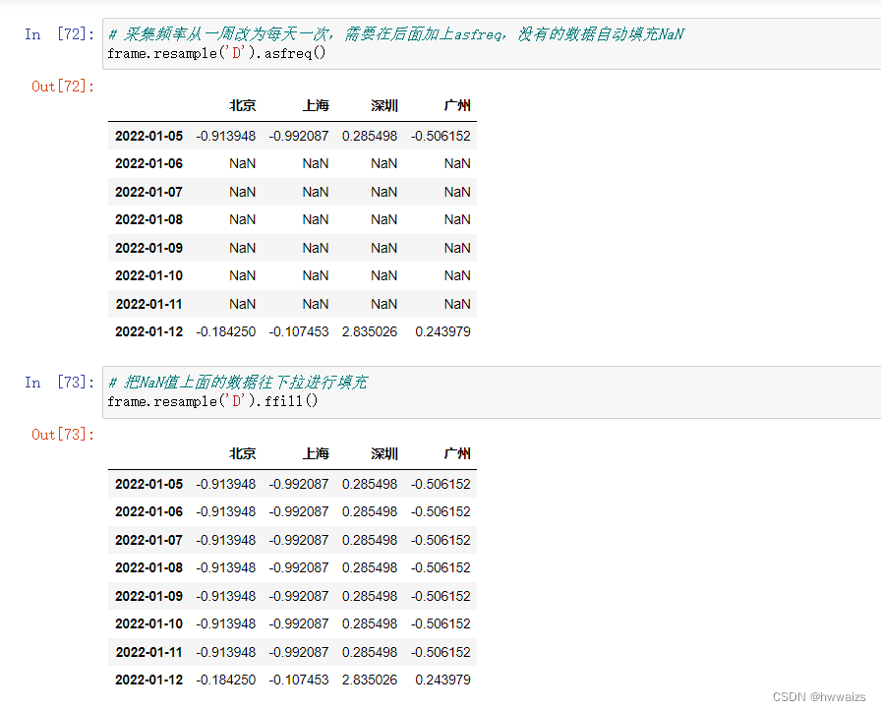The width and height of the screenshot is (881, 711).
Task: Click value 2.835026 in Out[73] last row
Action: click(x=370, y=681)
